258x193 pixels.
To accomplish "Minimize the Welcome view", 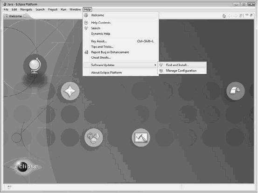I will pos(247,15).
